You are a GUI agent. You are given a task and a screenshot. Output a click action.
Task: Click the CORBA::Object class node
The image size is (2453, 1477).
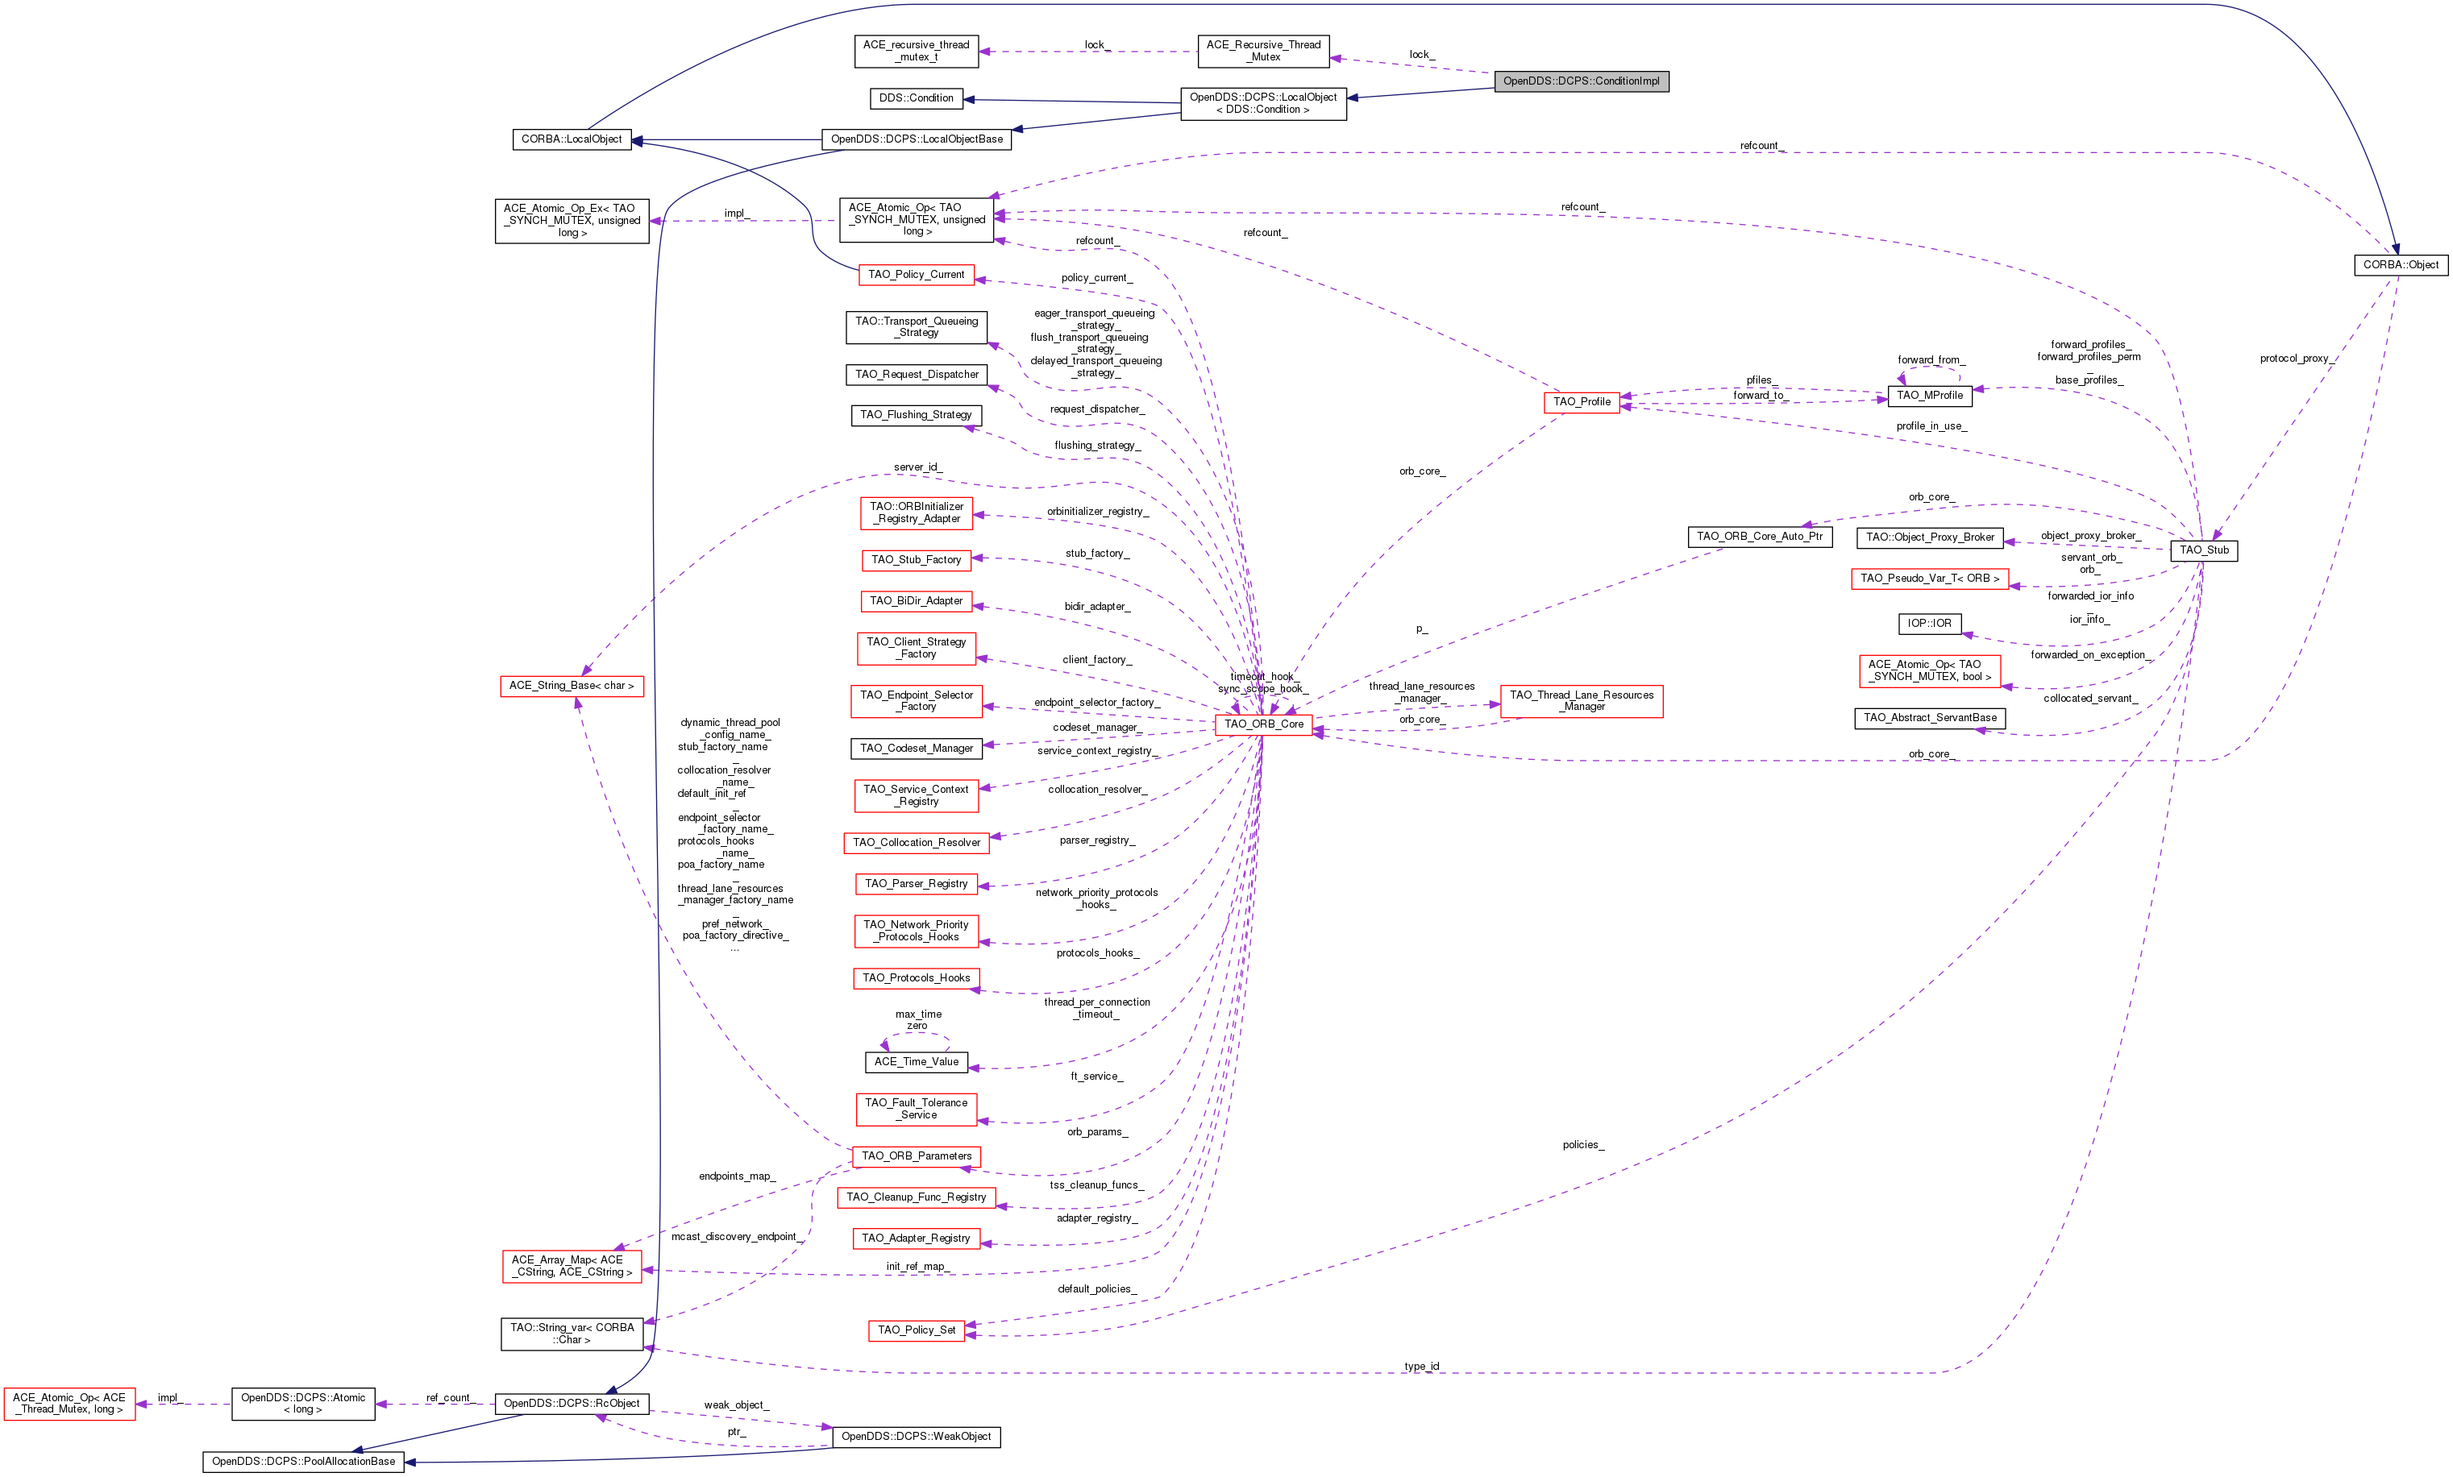tap(2401, 265)
